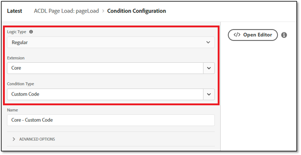Screen dimensions: 301x155
Task: Click the Extension field containing Core
Action: (x=105, y=68)
